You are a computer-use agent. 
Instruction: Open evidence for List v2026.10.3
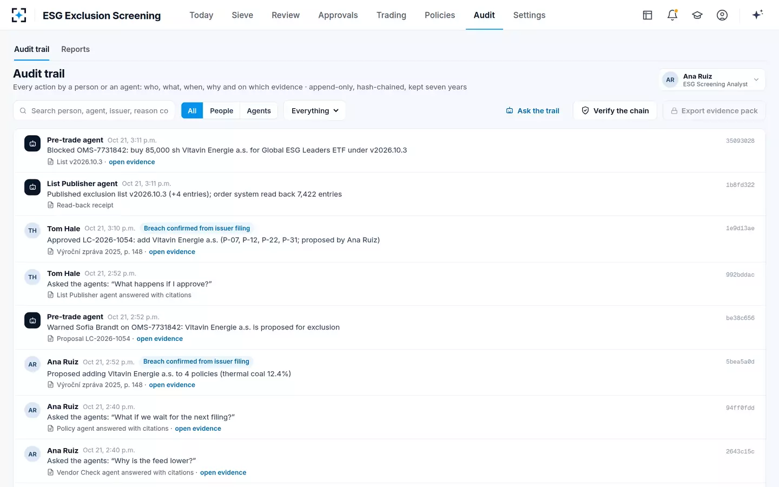coord(132,162)
